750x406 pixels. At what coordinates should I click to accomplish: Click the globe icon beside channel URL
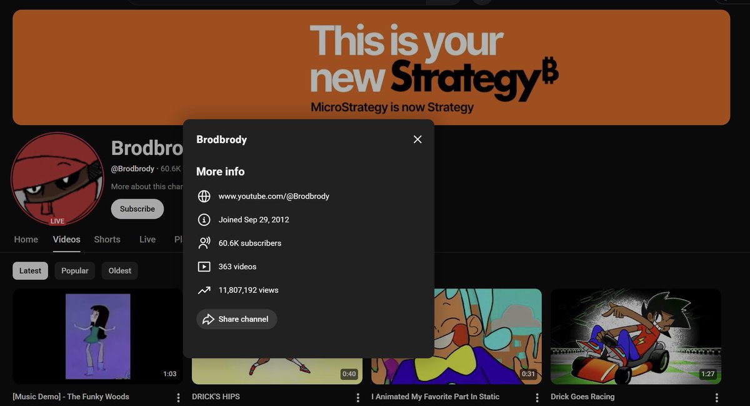pyautogui.click(x=204, y=196)
